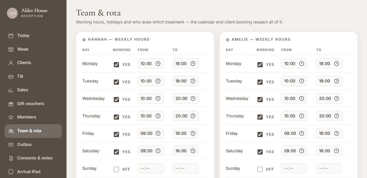Screen dimensions: 367x178
Task: Click the Alder House brand name
Action: [x=34, y=10]
